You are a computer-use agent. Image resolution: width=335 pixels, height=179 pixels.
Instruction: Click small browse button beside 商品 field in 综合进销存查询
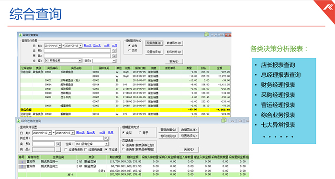coord(58,149)
